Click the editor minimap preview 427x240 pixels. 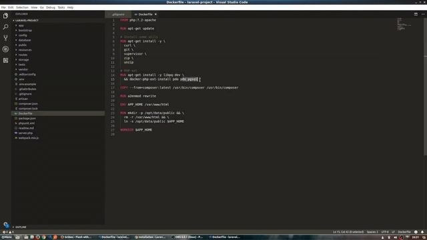404,24
